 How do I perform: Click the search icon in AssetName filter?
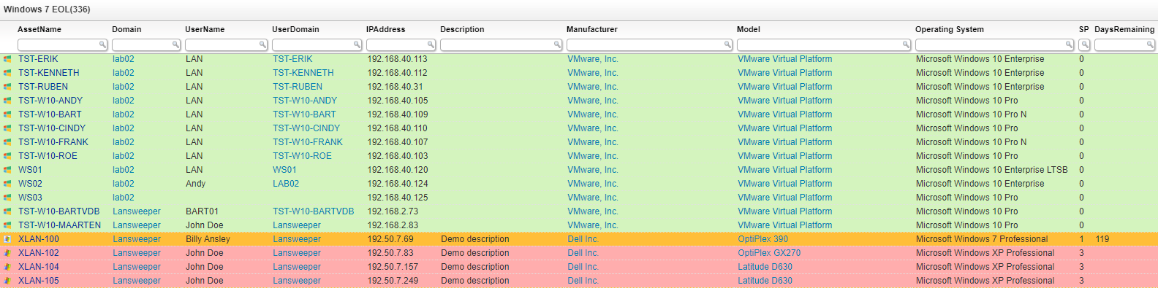click(x=102, y=44)
